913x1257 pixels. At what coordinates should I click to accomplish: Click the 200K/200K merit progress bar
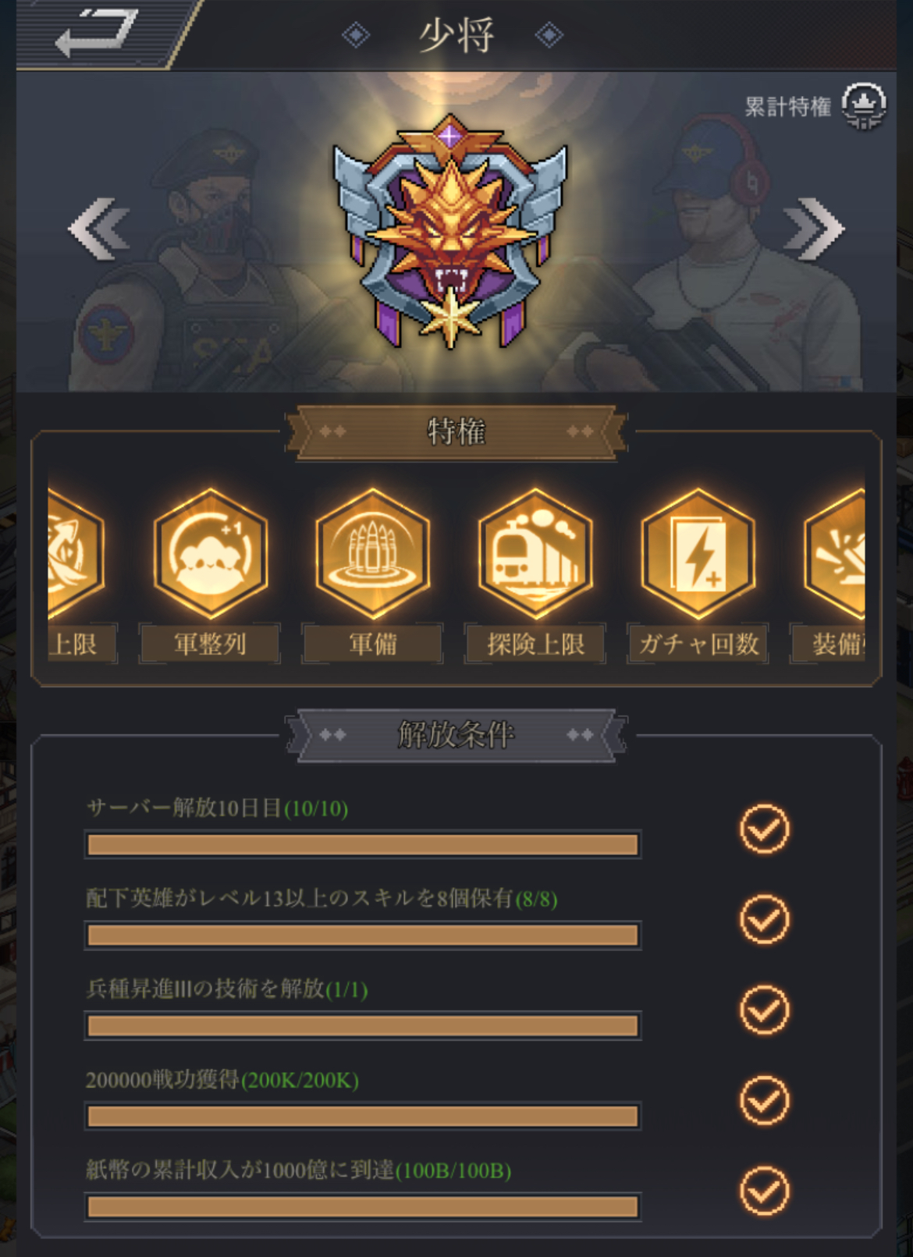(x=363, y=1117)
